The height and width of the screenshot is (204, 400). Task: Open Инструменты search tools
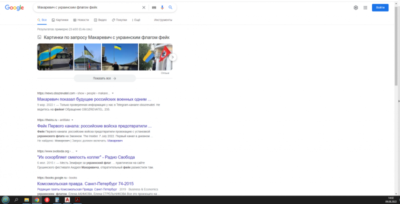(163, 20)
